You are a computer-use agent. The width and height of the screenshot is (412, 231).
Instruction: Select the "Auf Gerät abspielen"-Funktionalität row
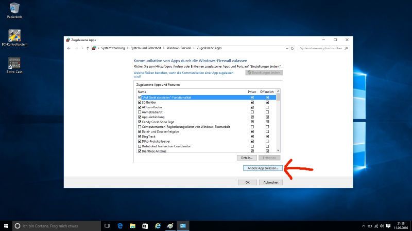point(207,98)
